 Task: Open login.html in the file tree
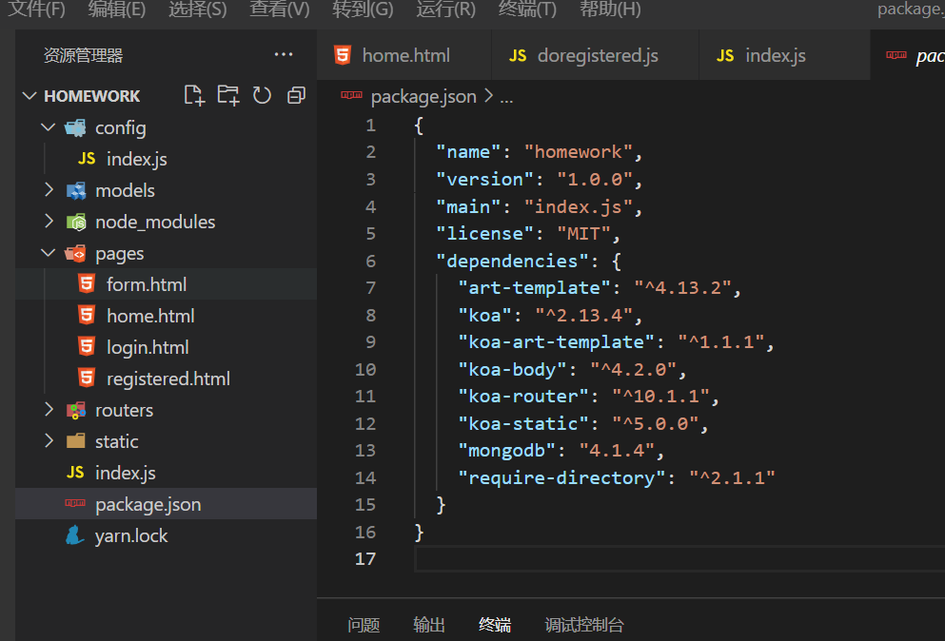pyautogui.click(x=167, y=346)
